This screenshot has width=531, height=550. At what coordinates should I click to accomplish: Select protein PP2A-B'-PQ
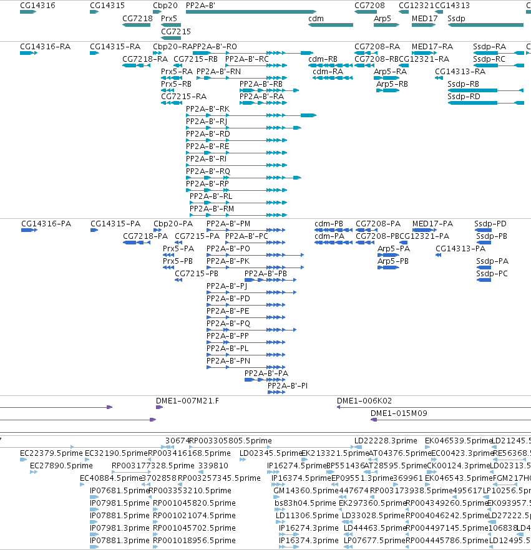click(x=228, y=324)
